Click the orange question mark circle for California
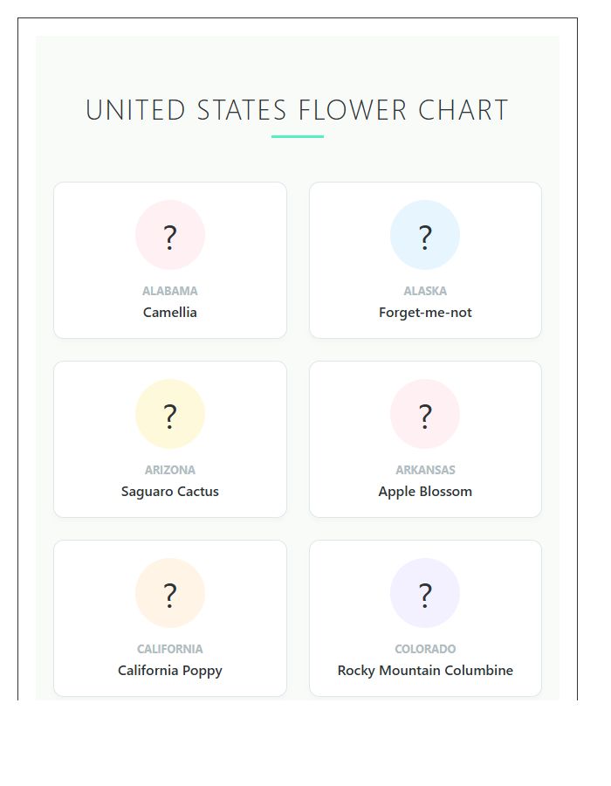The width and height of the screenshot is (611, 786). (169, 593)
